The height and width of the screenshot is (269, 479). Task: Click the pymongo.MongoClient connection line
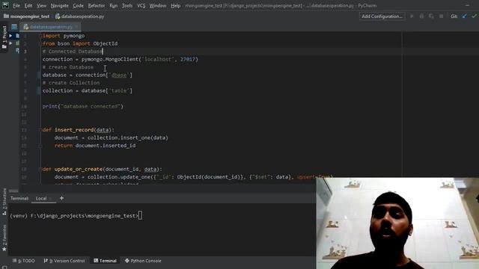click(x=120, y=59)
